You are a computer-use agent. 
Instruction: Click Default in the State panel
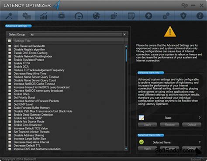[192, 125]
